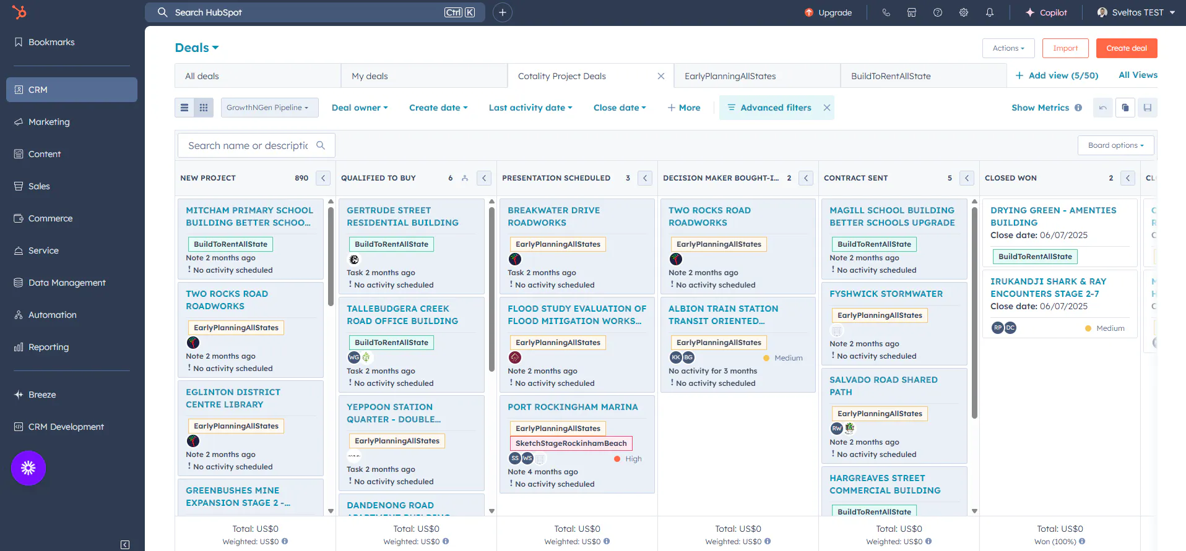Collapse the Decision Maker Bought-In column
Viewport: 1186px width, 551px height.
click(806, 178)
